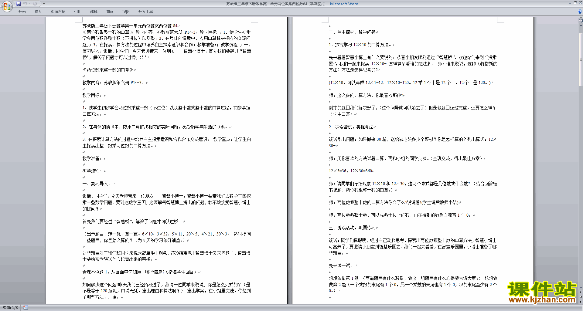583x311 pixels.
Task: Click the line 1. 探究学习 12×10 的口算方法。
Action: [x=360, y=45]
